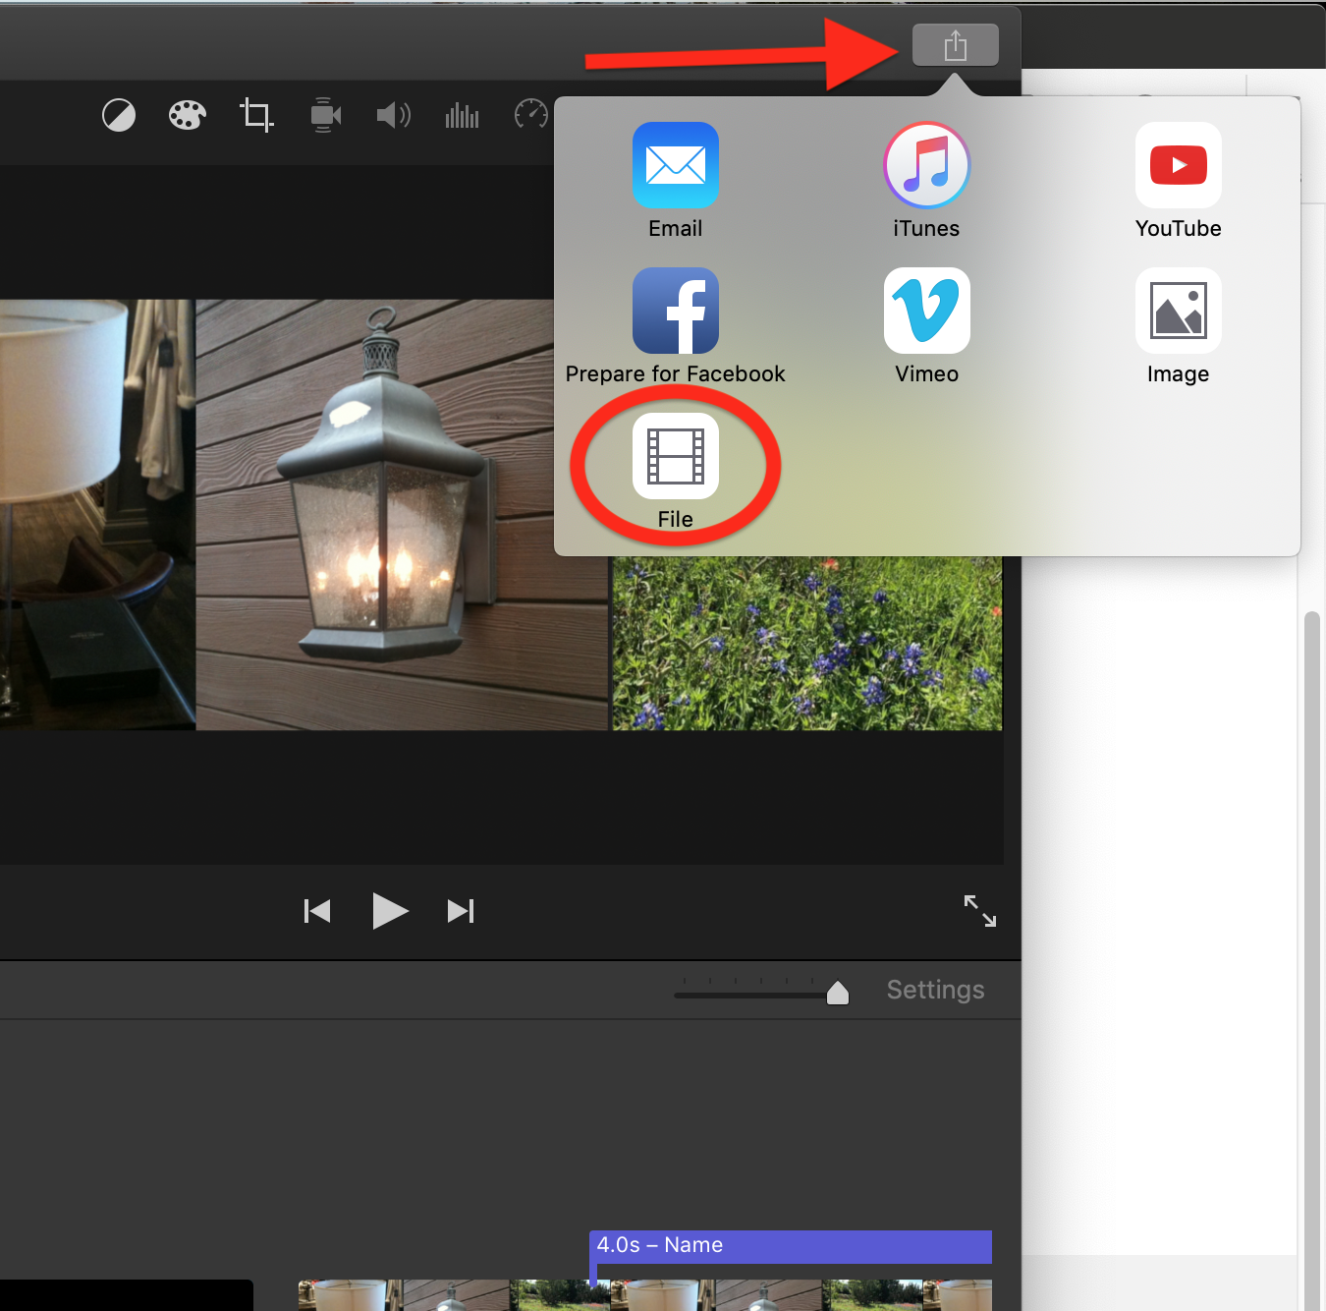The height and width of the screenshot is (1311, 1326).
Task: Share the movie via Email
Action: point(676,181)
